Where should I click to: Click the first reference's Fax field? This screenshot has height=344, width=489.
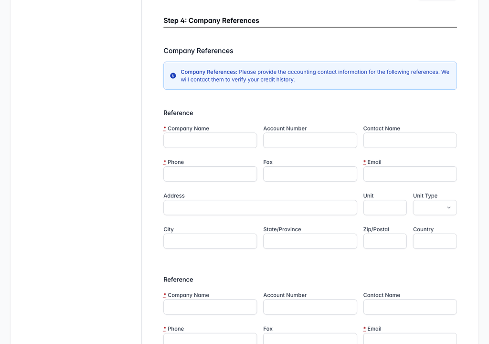(x=310, y=174)
